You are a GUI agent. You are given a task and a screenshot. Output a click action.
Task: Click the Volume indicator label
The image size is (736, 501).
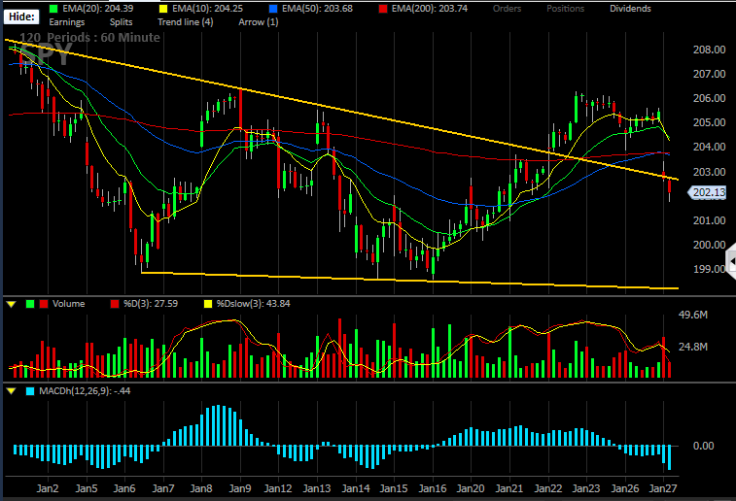(x=68, y=304)
